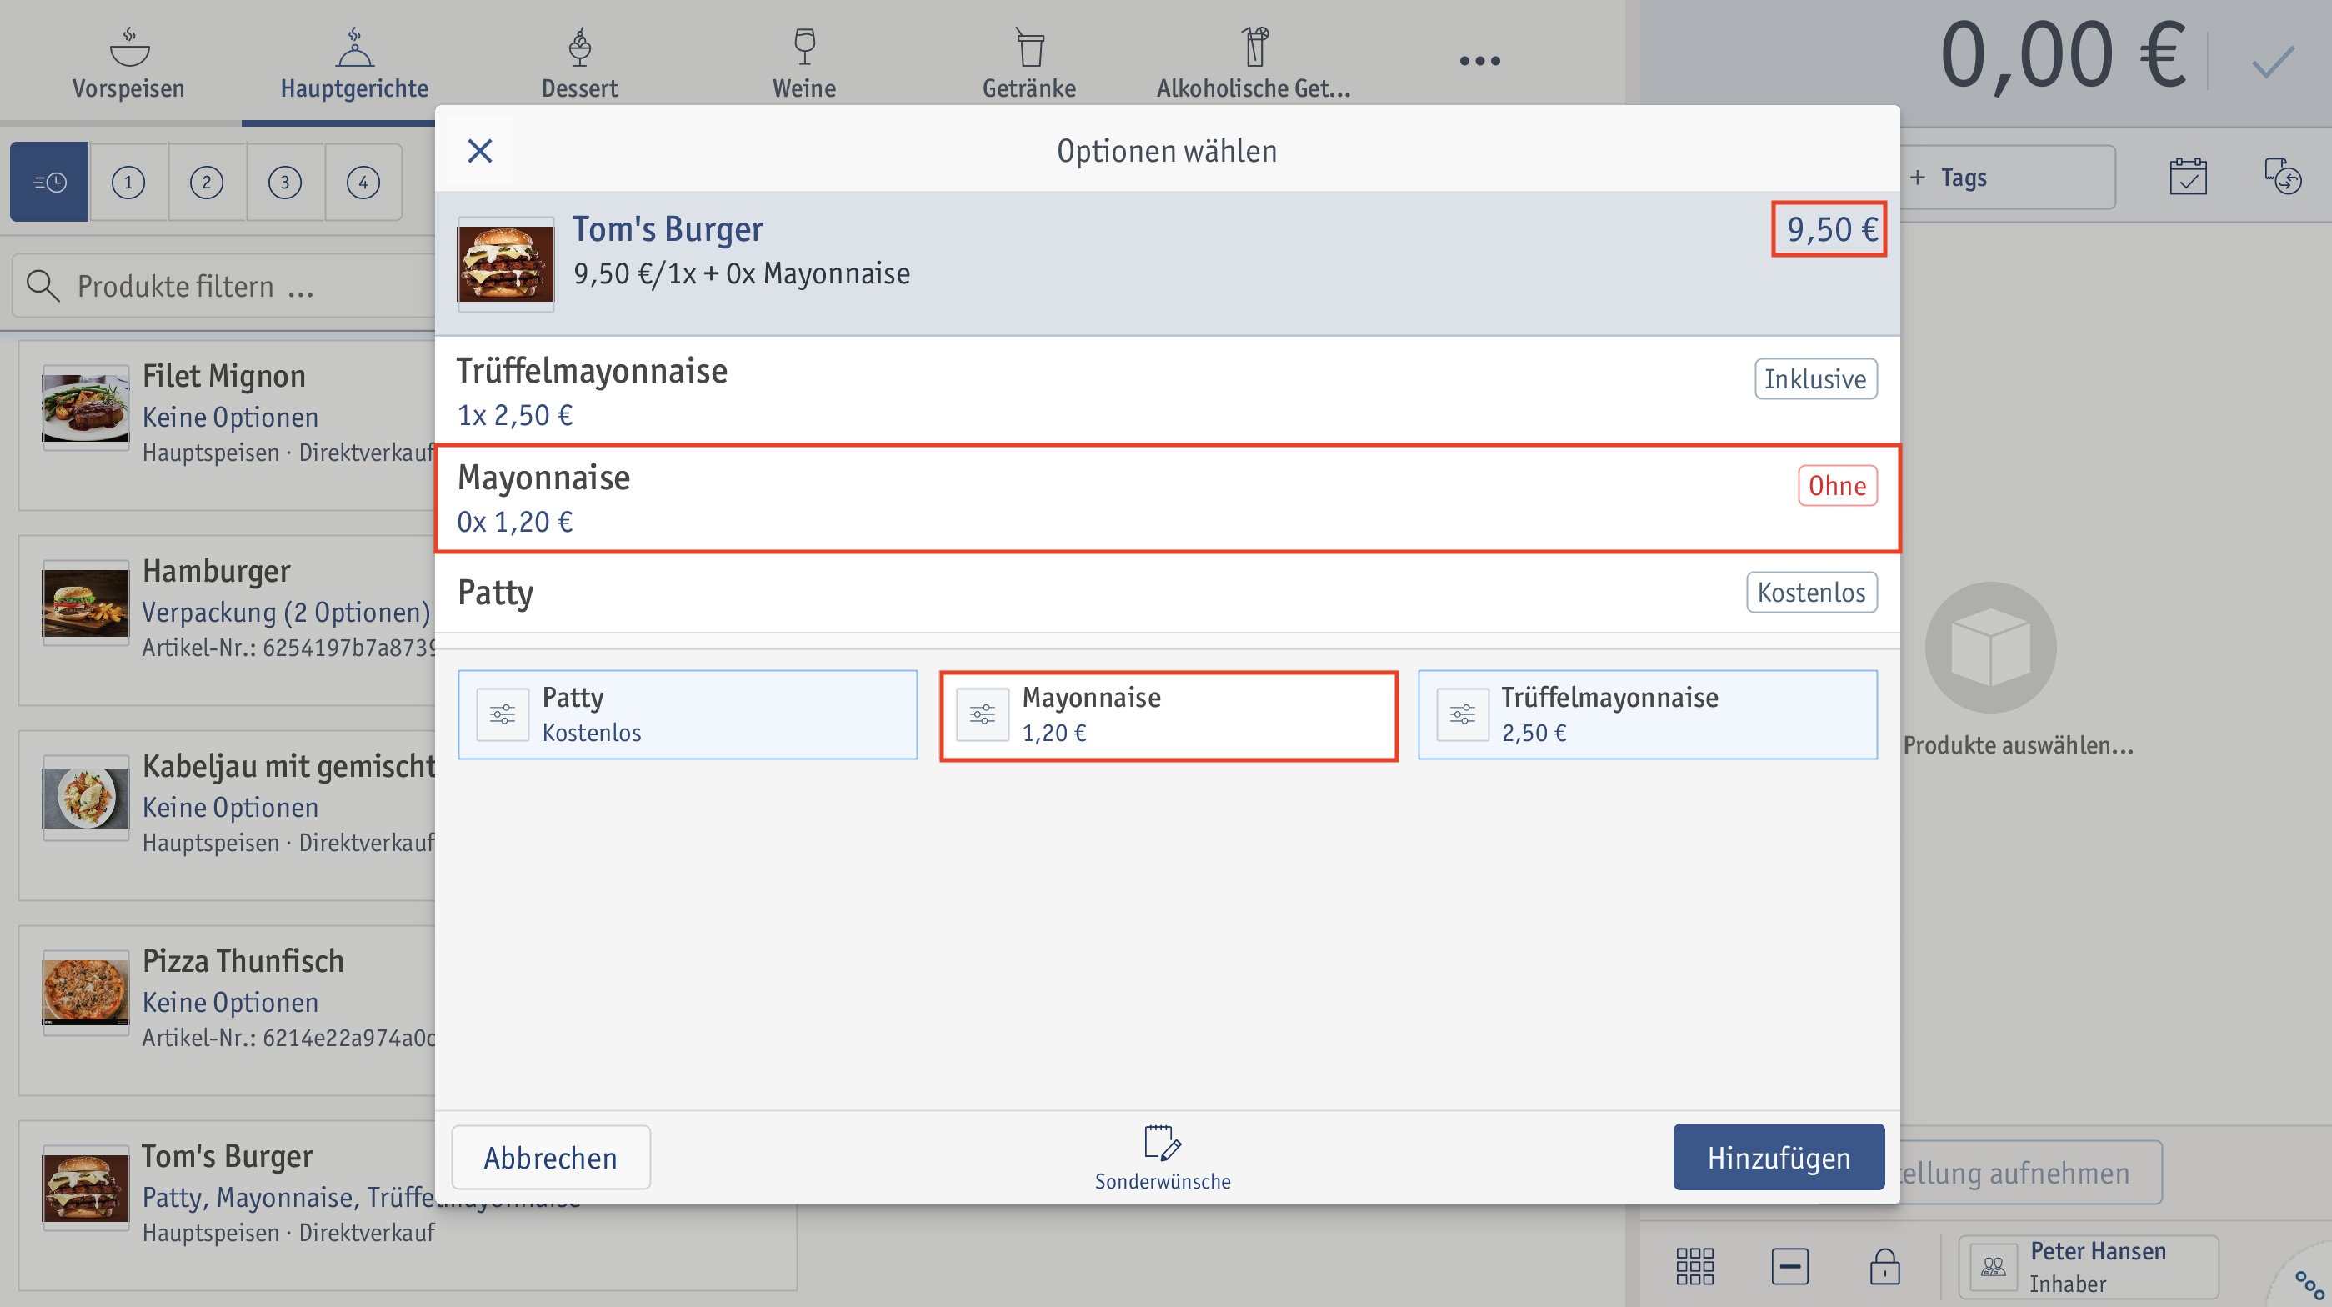The image size is (2332, 1307).
Task: Choose the Trüffelmayonnaise 2,50 € option tile
Action: pos(1647,714)
